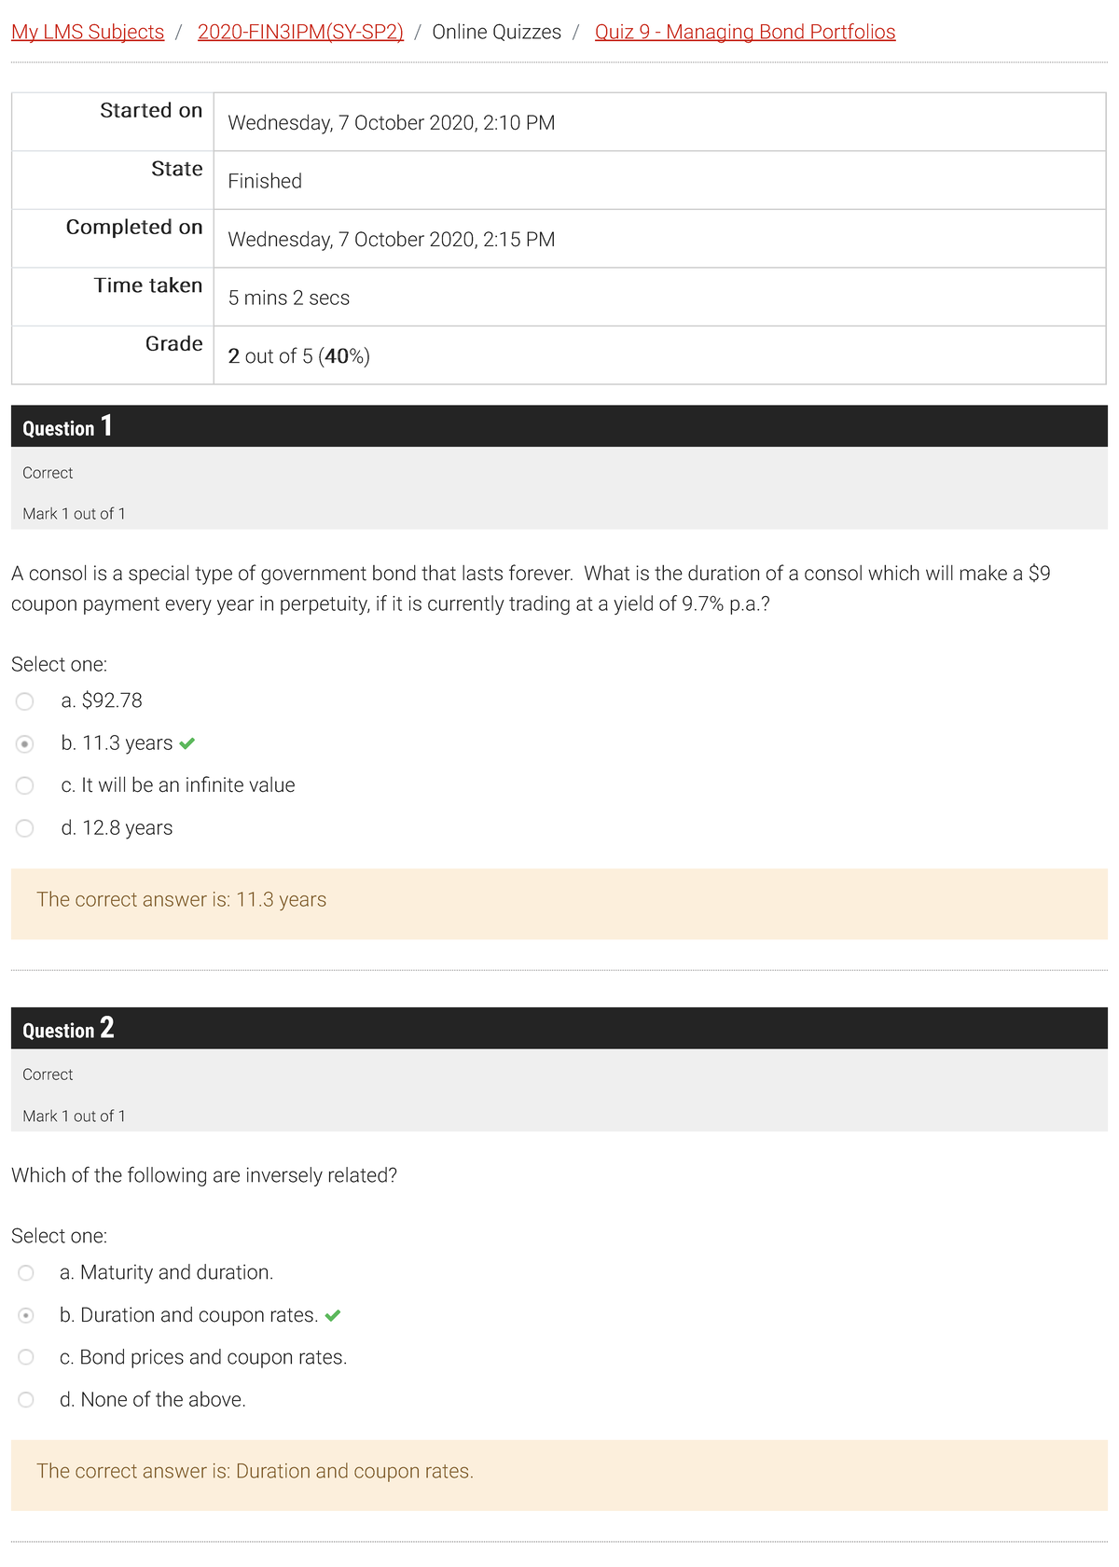Click the grade value 2 out of 5
This screenshot has width=1119, height=1567.
(x=298, y=356)
